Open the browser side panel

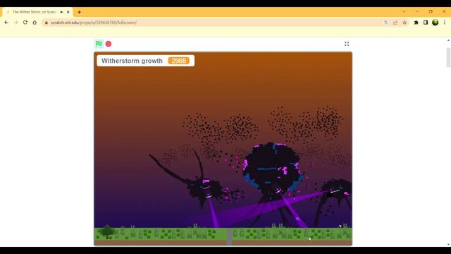426,23
